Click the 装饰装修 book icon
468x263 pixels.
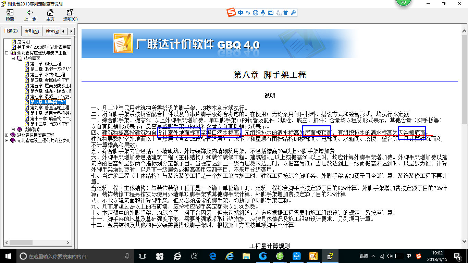tap(20, 129)
